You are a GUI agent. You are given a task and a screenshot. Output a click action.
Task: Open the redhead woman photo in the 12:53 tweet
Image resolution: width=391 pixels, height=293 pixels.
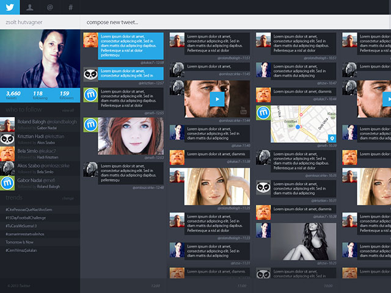[131, 136]
